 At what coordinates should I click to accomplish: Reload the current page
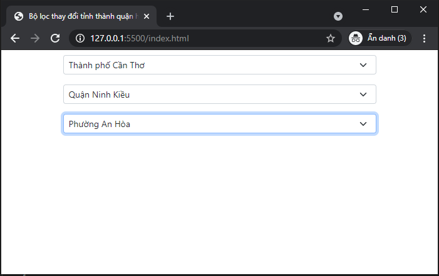click(x=55, y=38)
